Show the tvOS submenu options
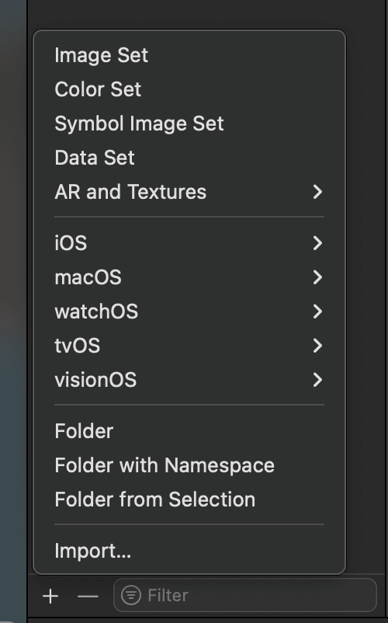The height and width of the screenshot is (623, 388). click(189, 345)
